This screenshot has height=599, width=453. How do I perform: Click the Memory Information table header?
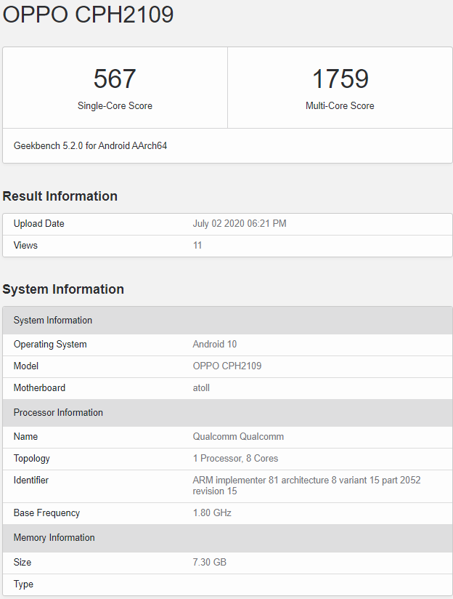[227, 537]
